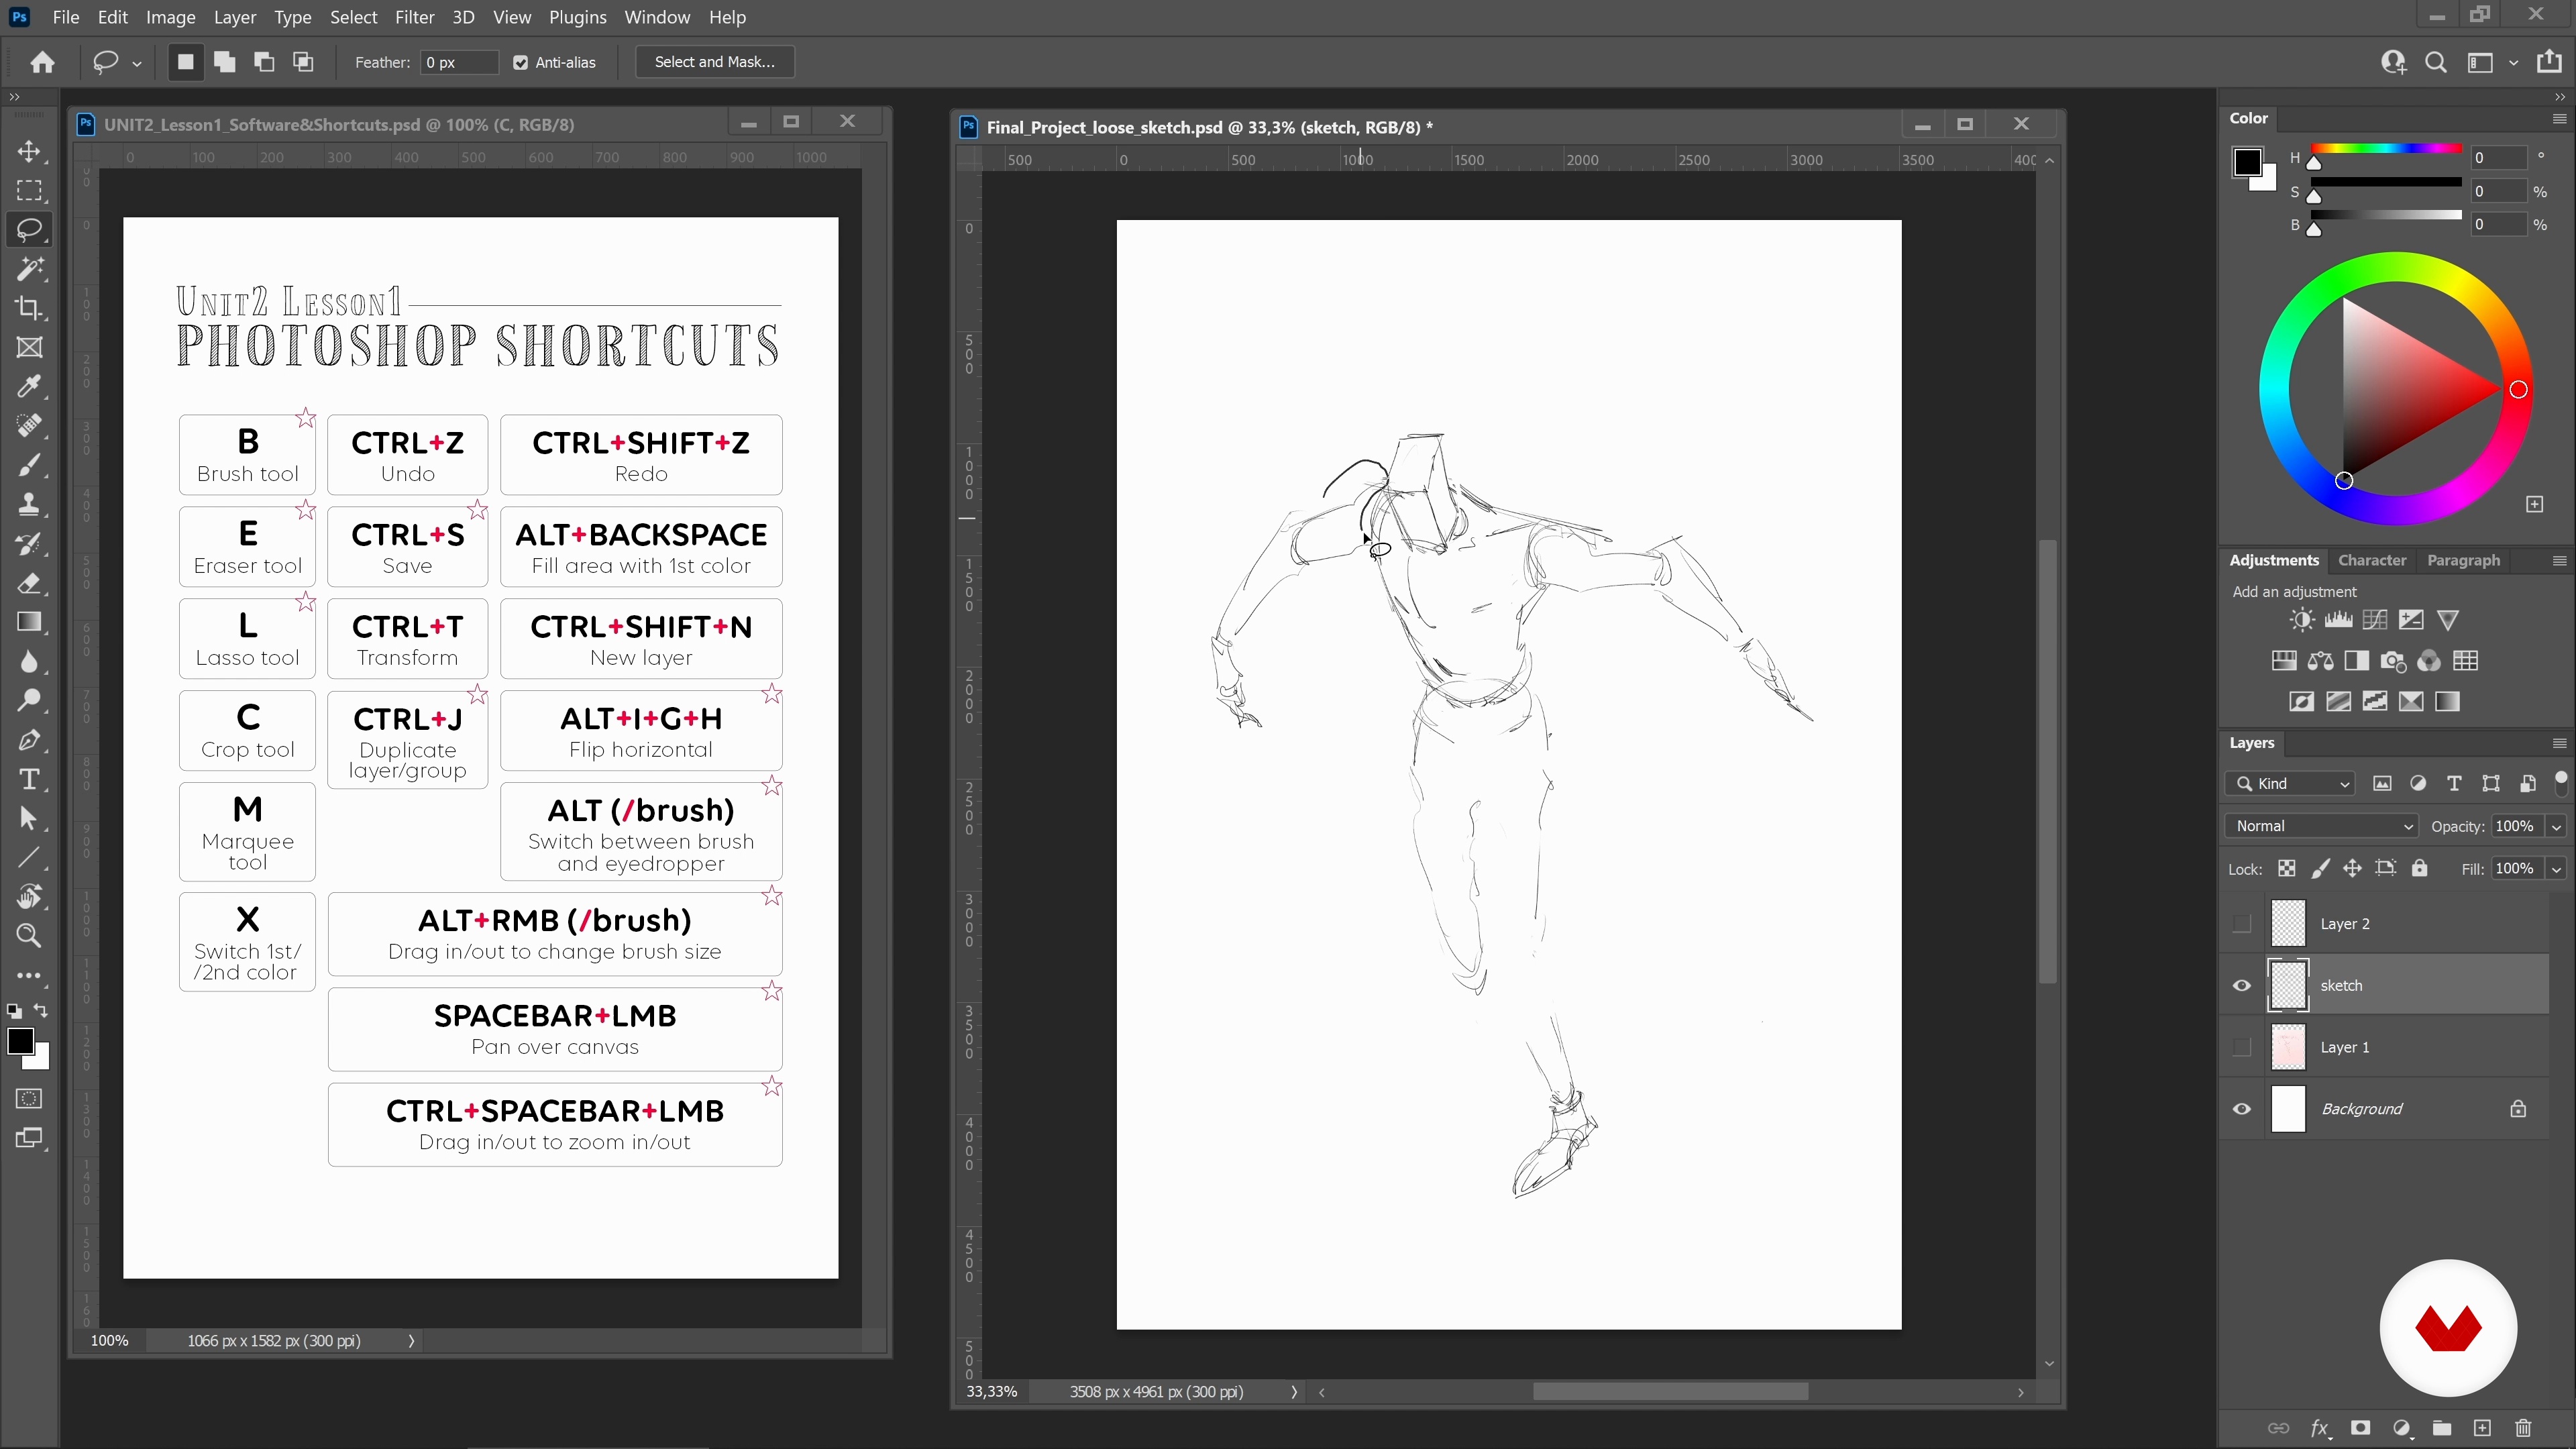The width and height of the screenshot is (2576, 1449).
Task: Click the foreground color swatch in toolbar
Action: pos(20,1040)
